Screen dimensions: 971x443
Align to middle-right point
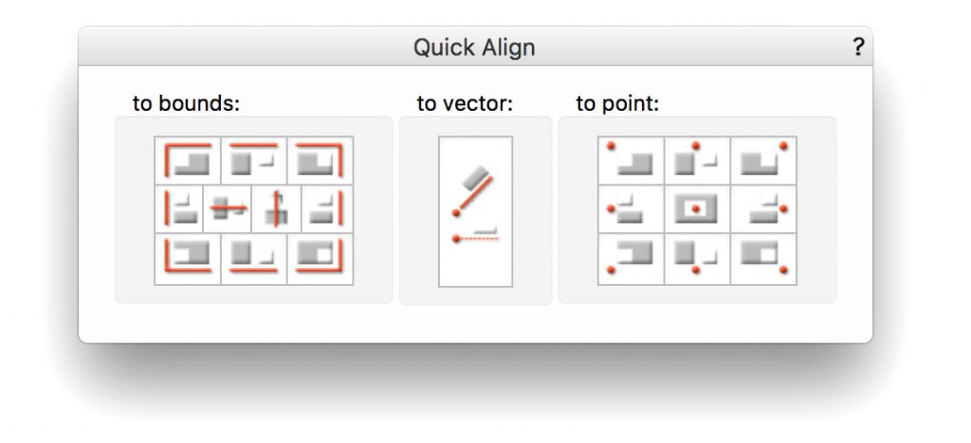pyautogui.click(x=763, y=209)
